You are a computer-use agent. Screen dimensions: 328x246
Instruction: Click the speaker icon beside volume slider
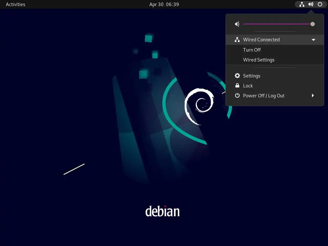[x=237, y=24]
